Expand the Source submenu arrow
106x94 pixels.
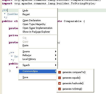click(x=56, y=51)
